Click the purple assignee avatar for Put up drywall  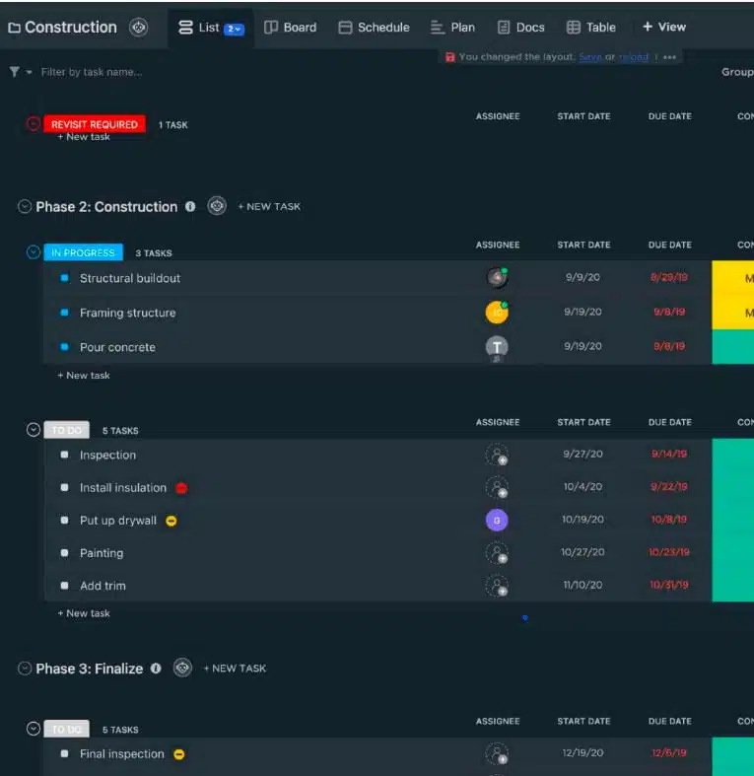(x=497, y=521)
